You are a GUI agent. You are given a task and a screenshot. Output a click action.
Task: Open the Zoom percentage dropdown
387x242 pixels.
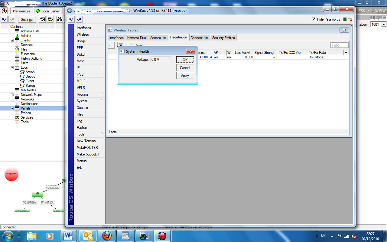tap(384, 25)
